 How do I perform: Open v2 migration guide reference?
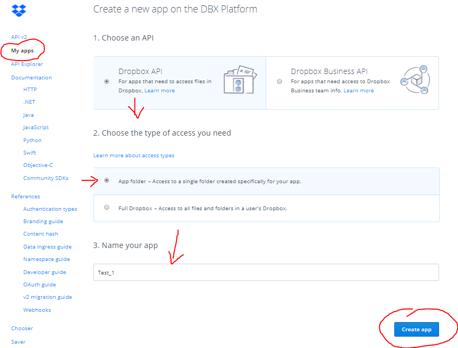click(x=48, y=297)
